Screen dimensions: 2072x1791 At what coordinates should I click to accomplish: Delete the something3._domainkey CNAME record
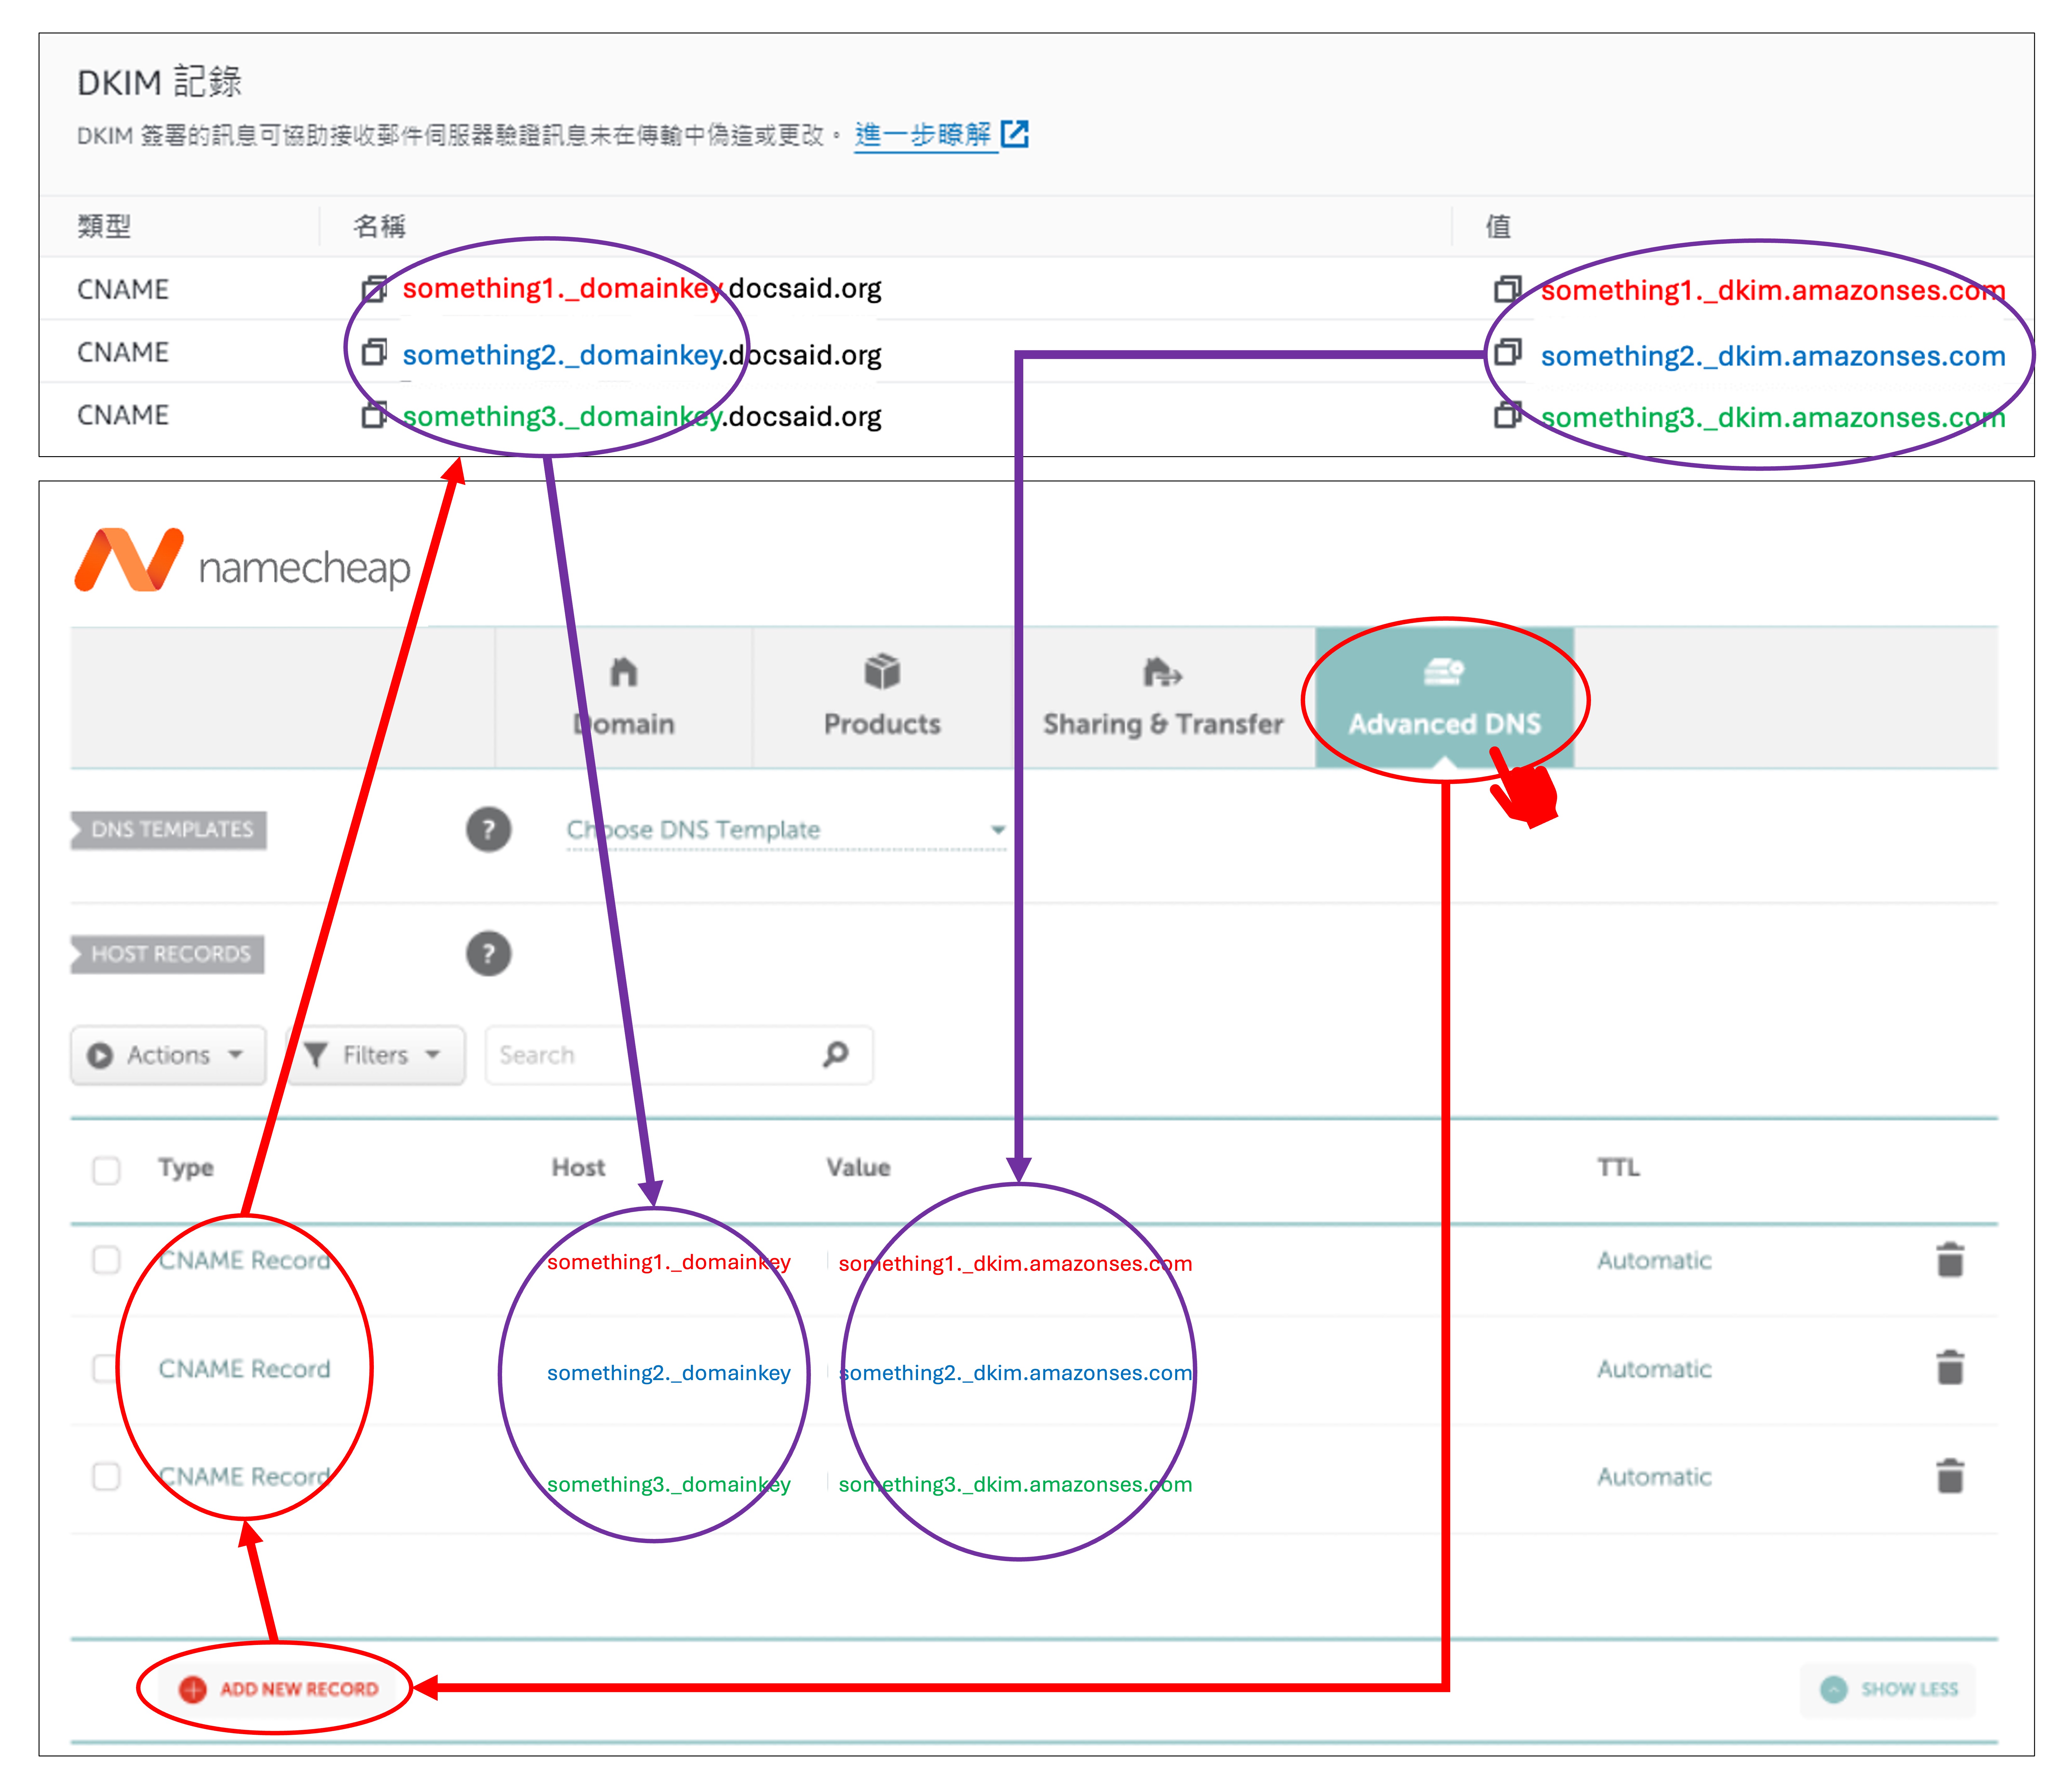[1950, 1476]
